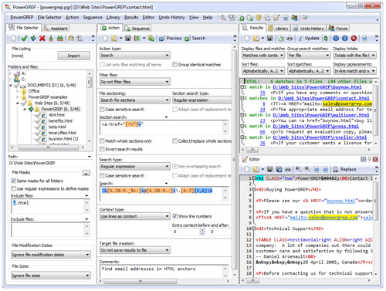Click the binoculars green icon in File Selector toolbar
This screenshot has height=291, width=386.
(x=60, y=39)
